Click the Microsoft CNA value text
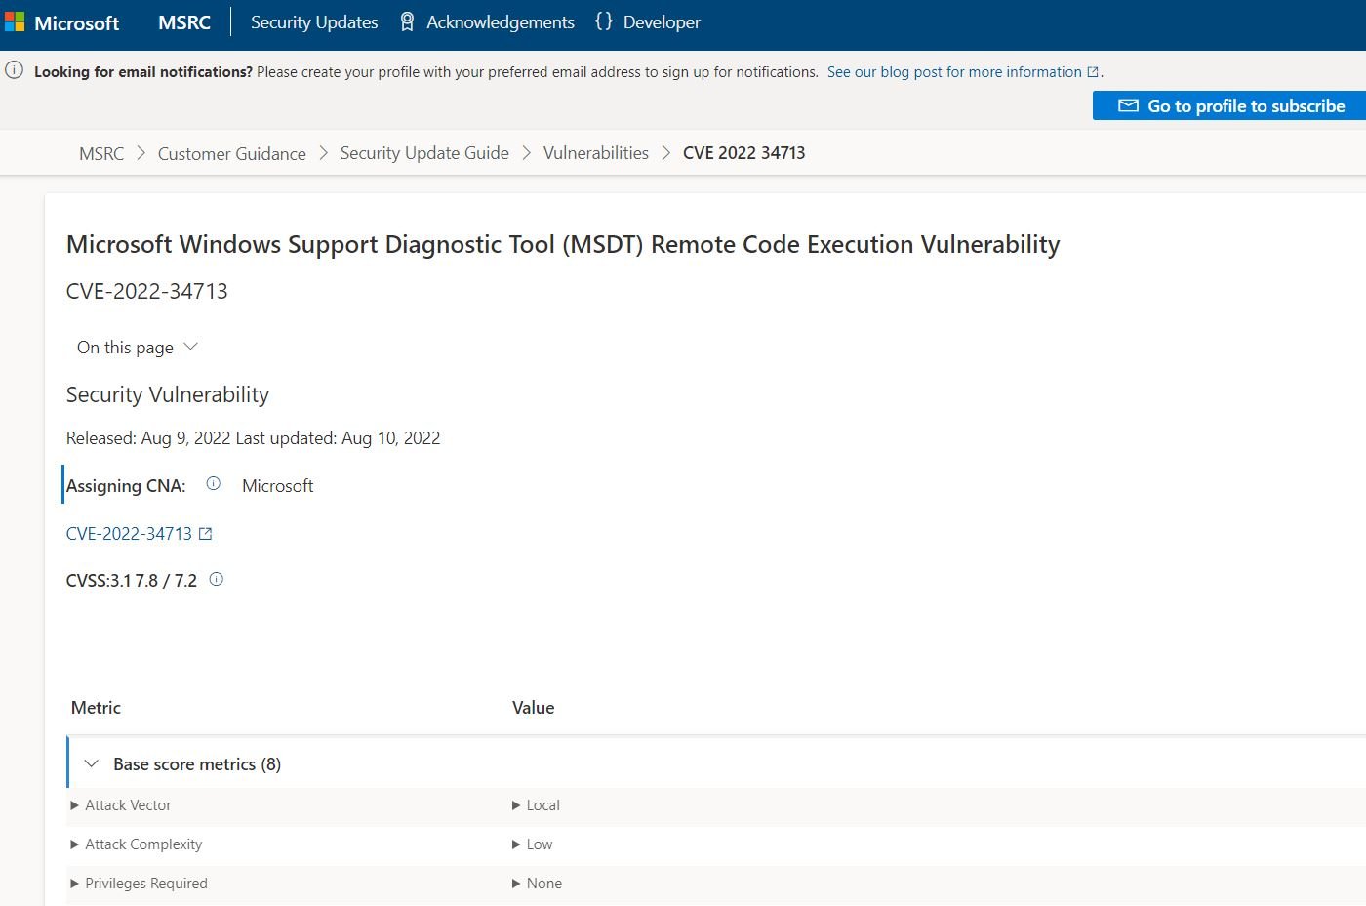 click(x=278, y=486)
